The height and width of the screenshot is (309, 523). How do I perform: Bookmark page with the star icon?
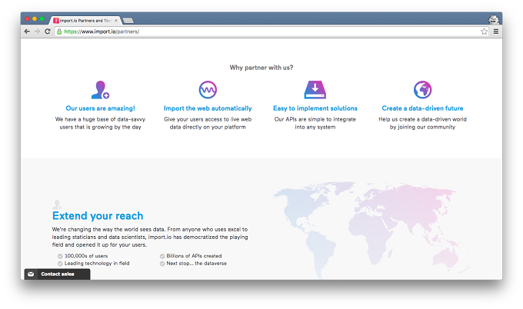(484, 32)
